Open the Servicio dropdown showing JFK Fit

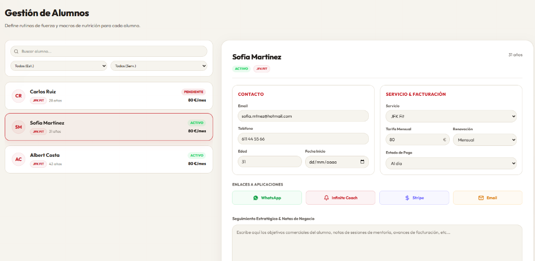451,116
